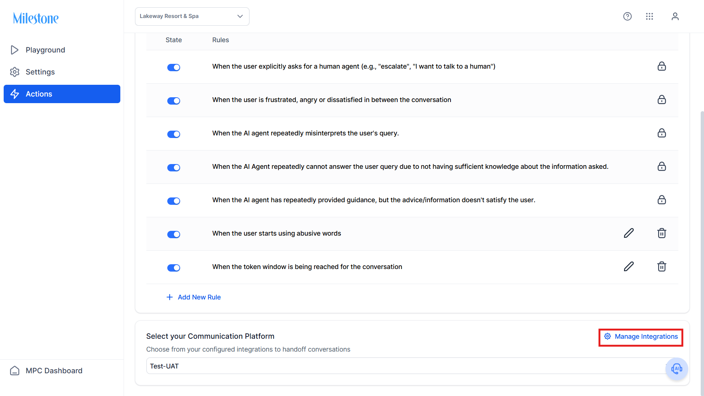The image size is (704, 396).
Task: Click lock icon for explicit human agent rule
Action: (x=661, y=66)
